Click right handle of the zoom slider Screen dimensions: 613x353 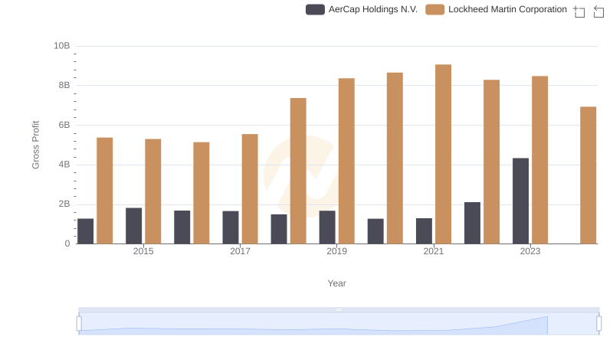pyautogui.click(x=599, y=324)
